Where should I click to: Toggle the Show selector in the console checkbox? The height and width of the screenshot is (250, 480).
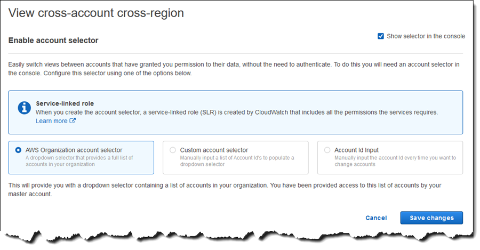(380, 36)
